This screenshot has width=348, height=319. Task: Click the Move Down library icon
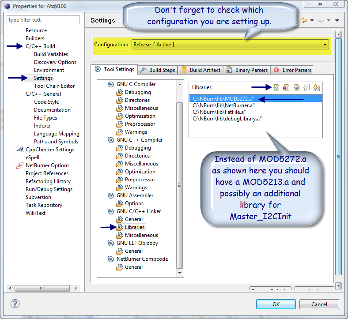[x=317, y=87]
